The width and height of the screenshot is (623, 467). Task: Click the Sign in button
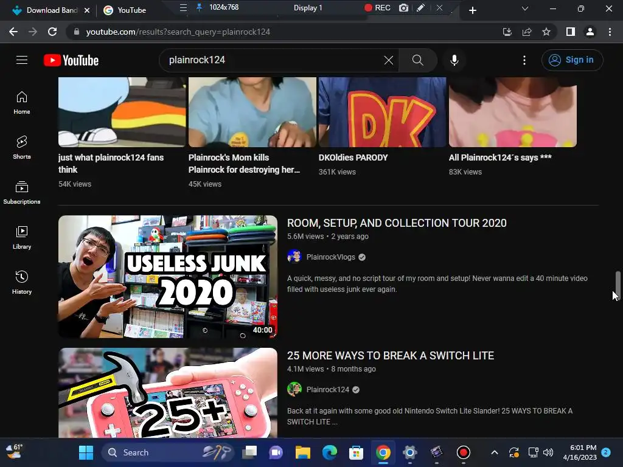click(572, 60)
